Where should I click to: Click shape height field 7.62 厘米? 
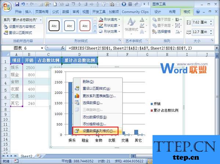(201, 22)
